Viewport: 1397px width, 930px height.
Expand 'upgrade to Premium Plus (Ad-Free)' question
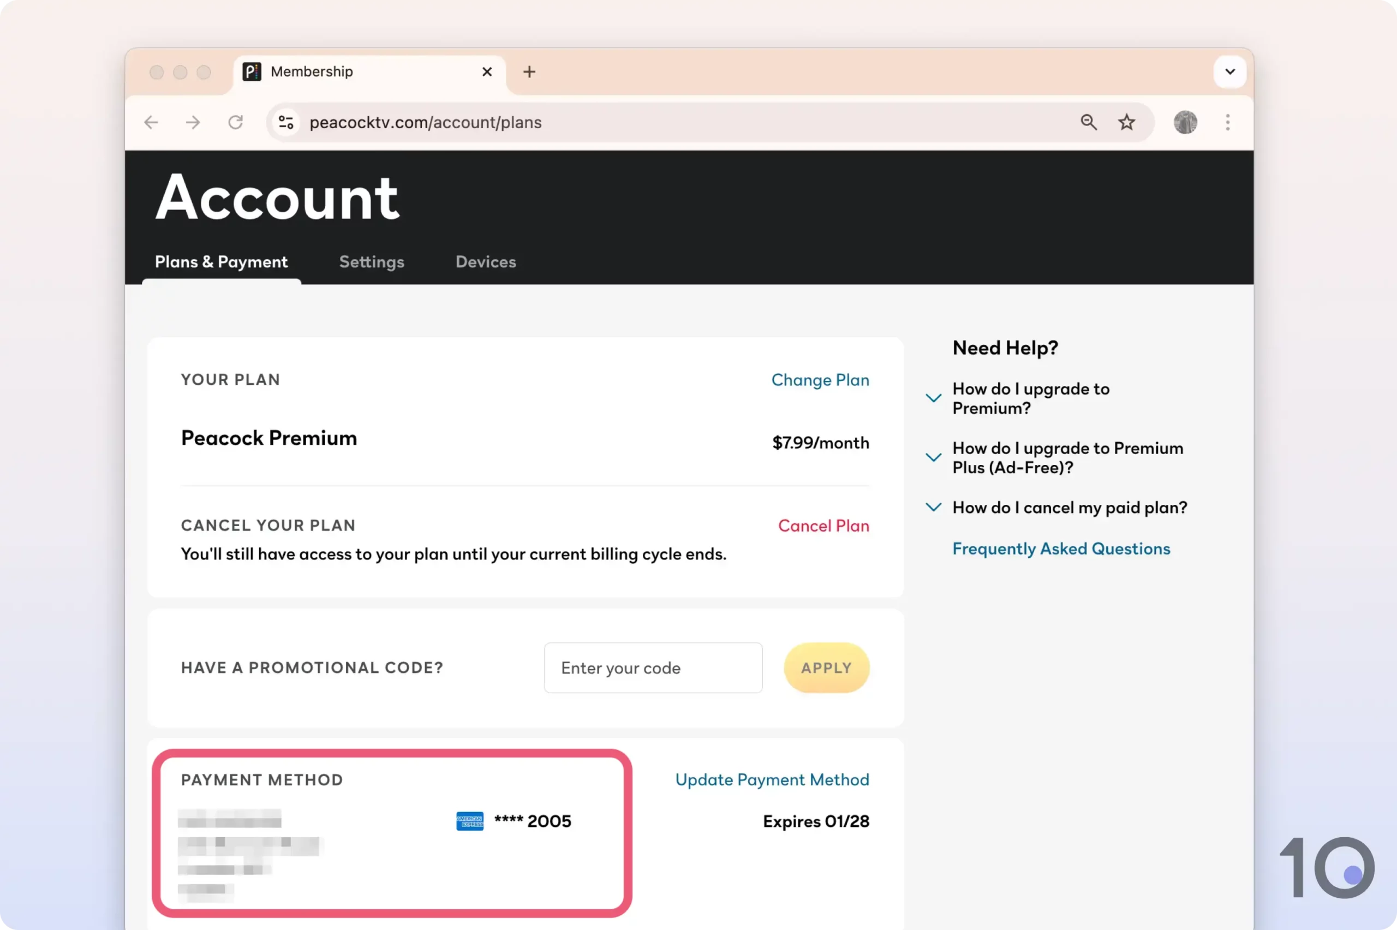(934, 457)
